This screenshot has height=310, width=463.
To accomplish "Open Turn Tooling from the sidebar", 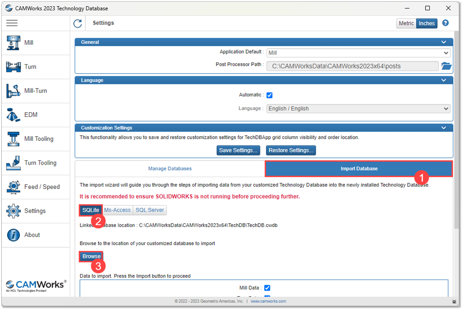I will (x=13, y=163).
